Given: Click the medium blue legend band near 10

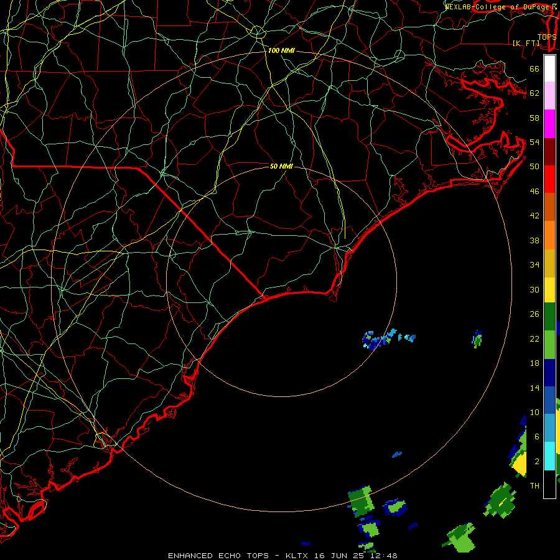Looking at the screenshot, I should [x=549, y=400].
